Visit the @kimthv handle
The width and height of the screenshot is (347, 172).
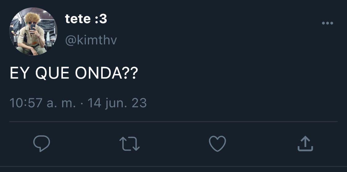(91, 40)
